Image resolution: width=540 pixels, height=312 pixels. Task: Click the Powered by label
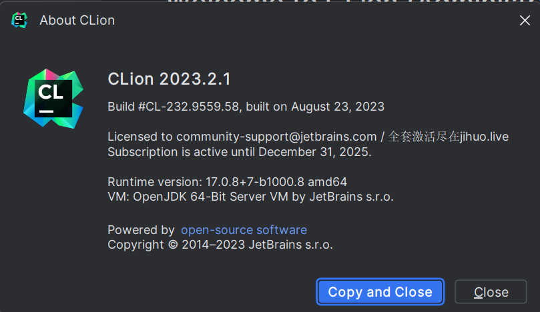click(x=142, y=230)
